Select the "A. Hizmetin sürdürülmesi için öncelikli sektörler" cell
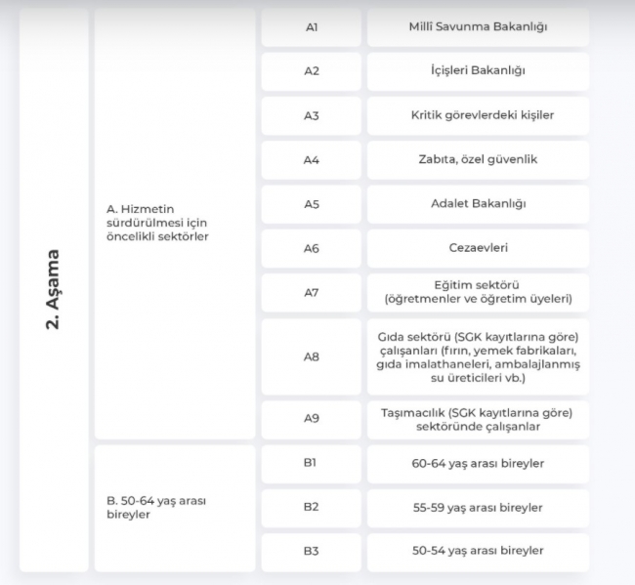The width and height of the screenshot is (635, 585). click(175, 224)
